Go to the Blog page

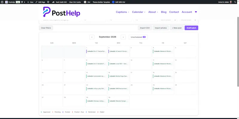(x=164, y=12)
